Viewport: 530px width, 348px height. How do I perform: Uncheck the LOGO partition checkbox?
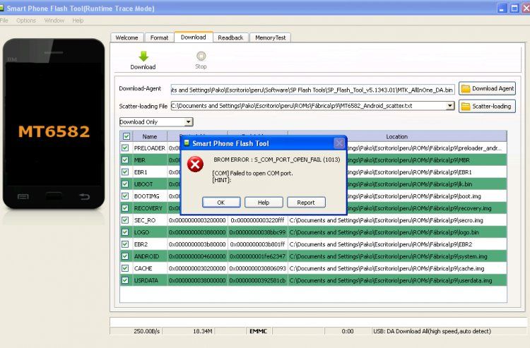point(125,232)
